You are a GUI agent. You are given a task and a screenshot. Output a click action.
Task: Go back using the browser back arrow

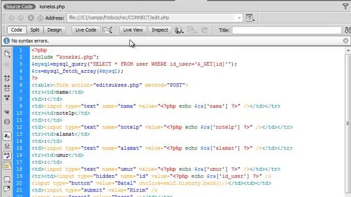pyautogui.click(x=12, y=18)
